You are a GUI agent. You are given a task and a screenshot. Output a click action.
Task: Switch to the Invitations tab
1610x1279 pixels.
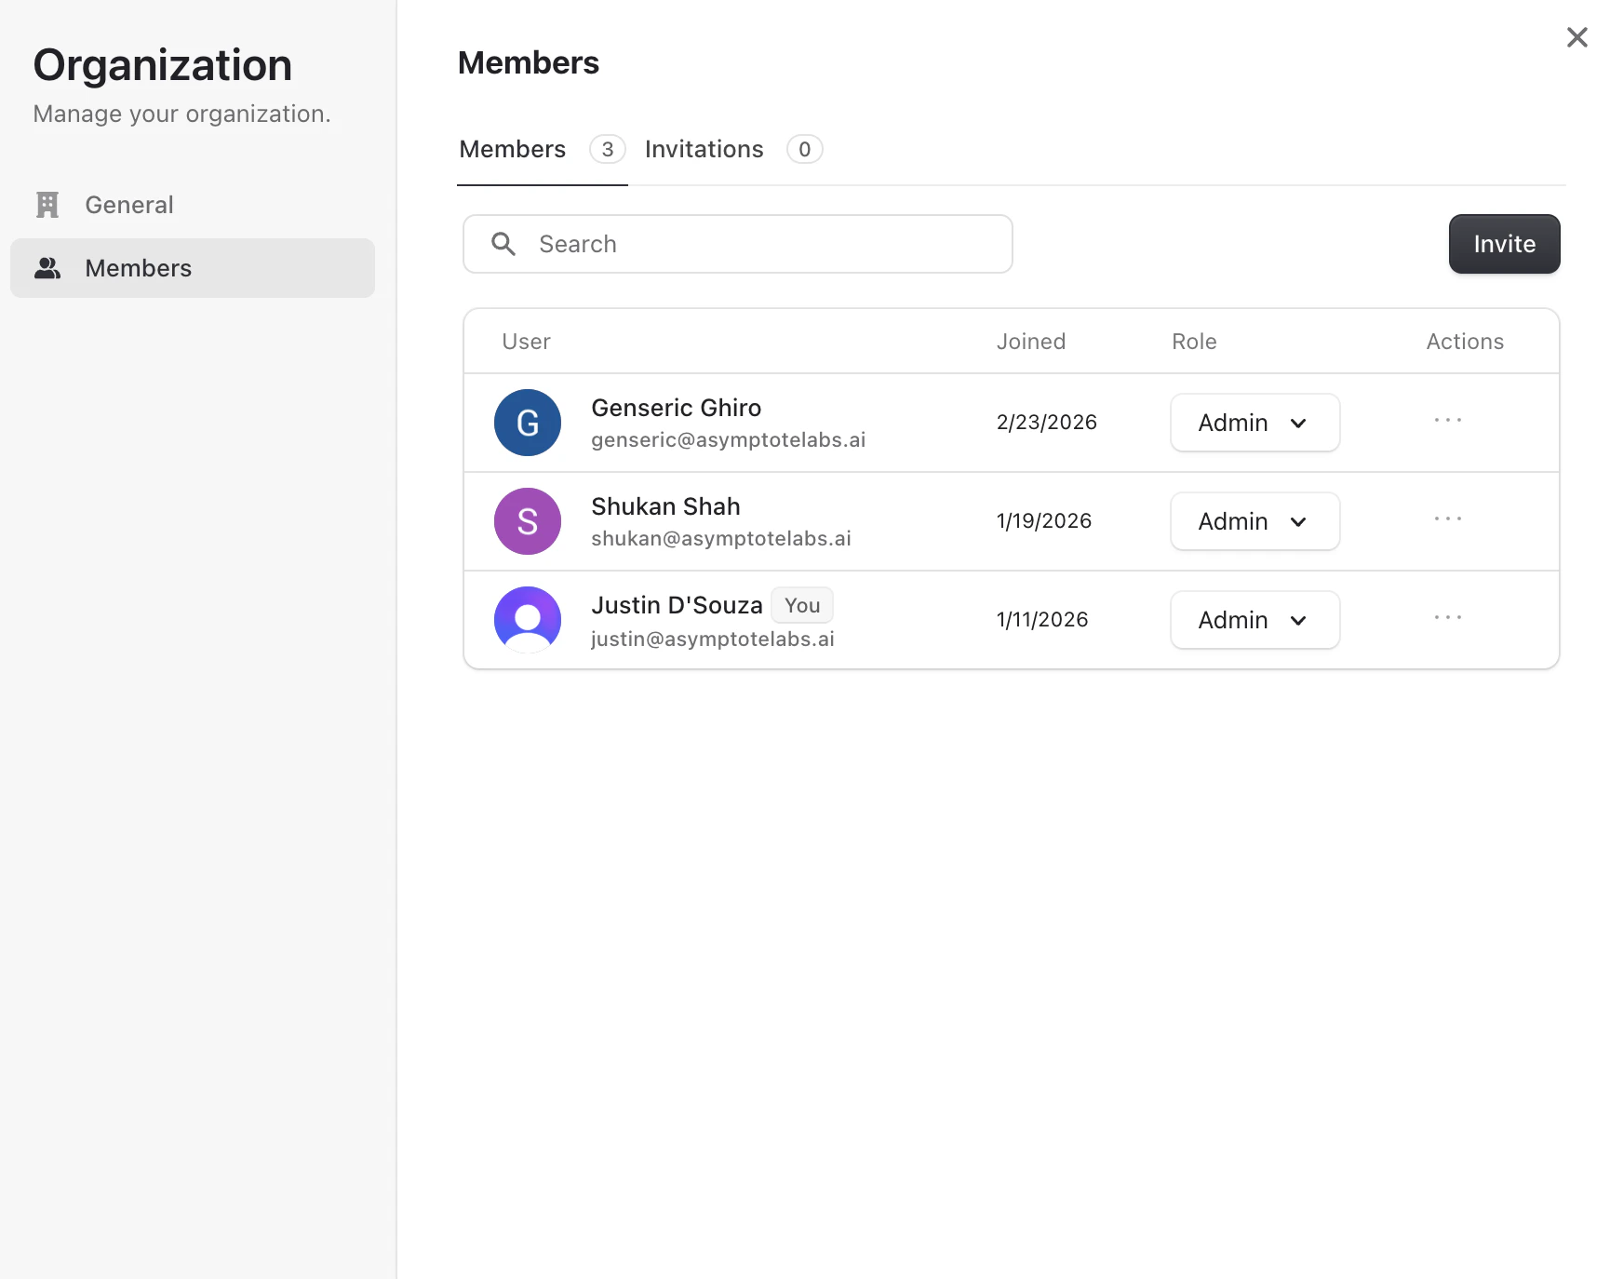pos(704,149)
